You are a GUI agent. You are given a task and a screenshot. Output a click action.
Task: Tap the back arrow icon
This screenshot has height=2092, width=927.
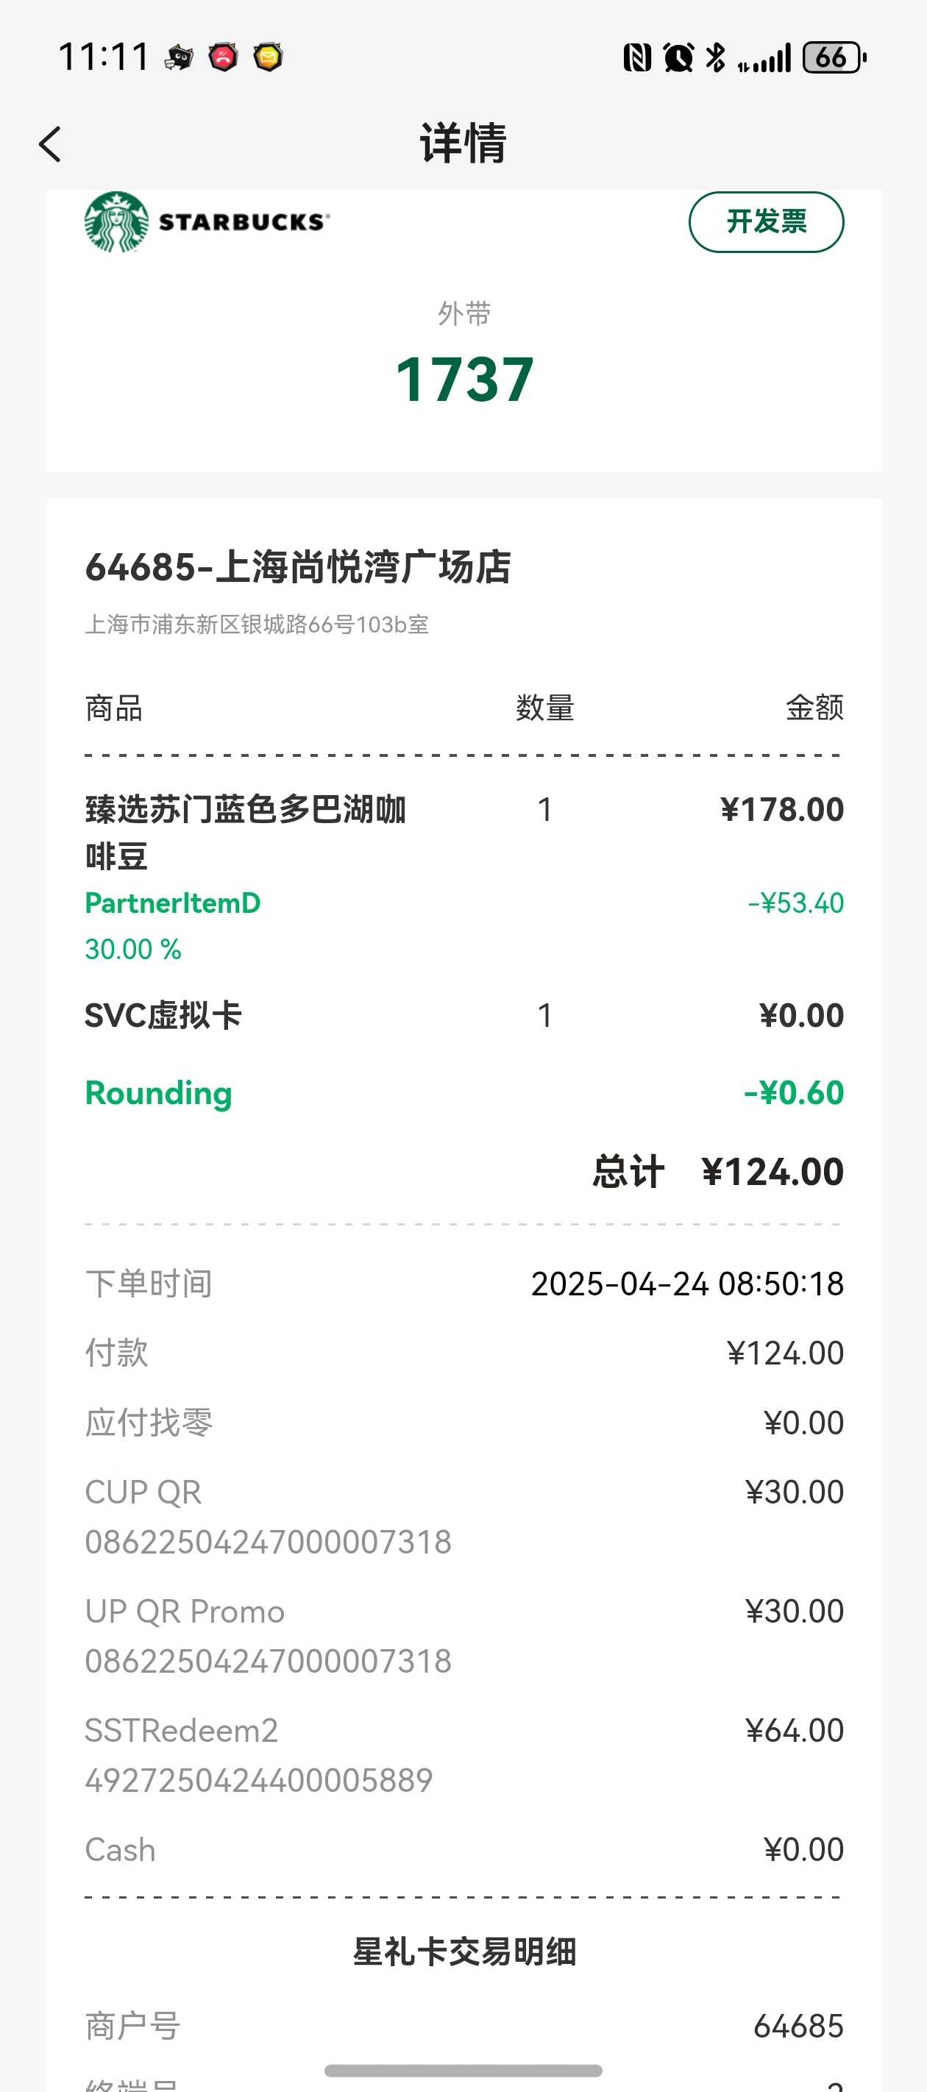[49, 145]
